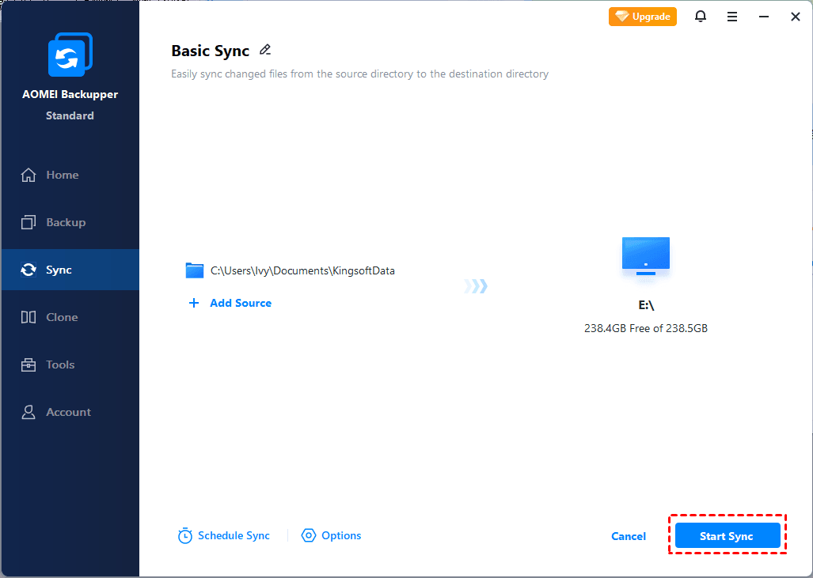The width and height of the screenshot is (813, 578).
Task: Open the Home section
Action: tap(70, 175)
